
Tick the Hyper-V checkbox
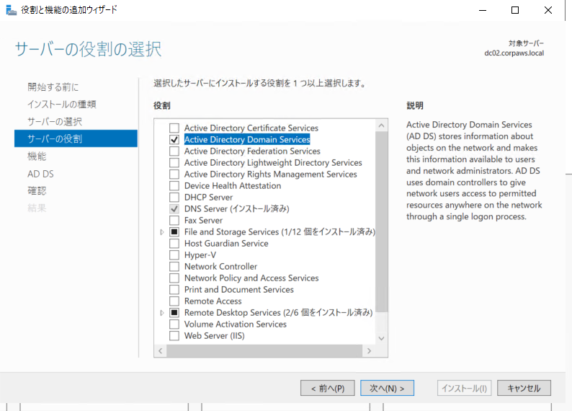pyautogui.click(x=174, y=255)
